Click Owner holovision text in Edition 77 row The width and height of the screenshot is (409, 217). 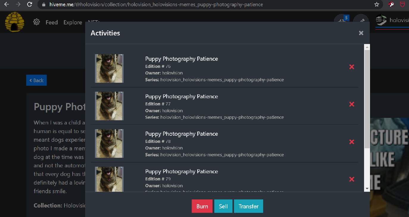point(164,110)
